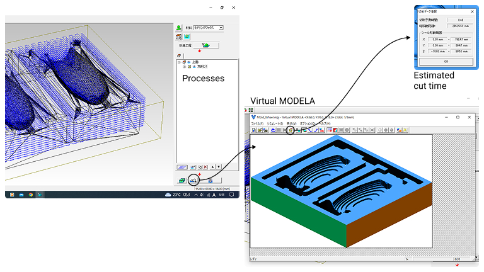Image resolution: width=484 pixels, height=272 pixels.
Task: Open the View menu in Virtual MODELA
Action: 291,123
